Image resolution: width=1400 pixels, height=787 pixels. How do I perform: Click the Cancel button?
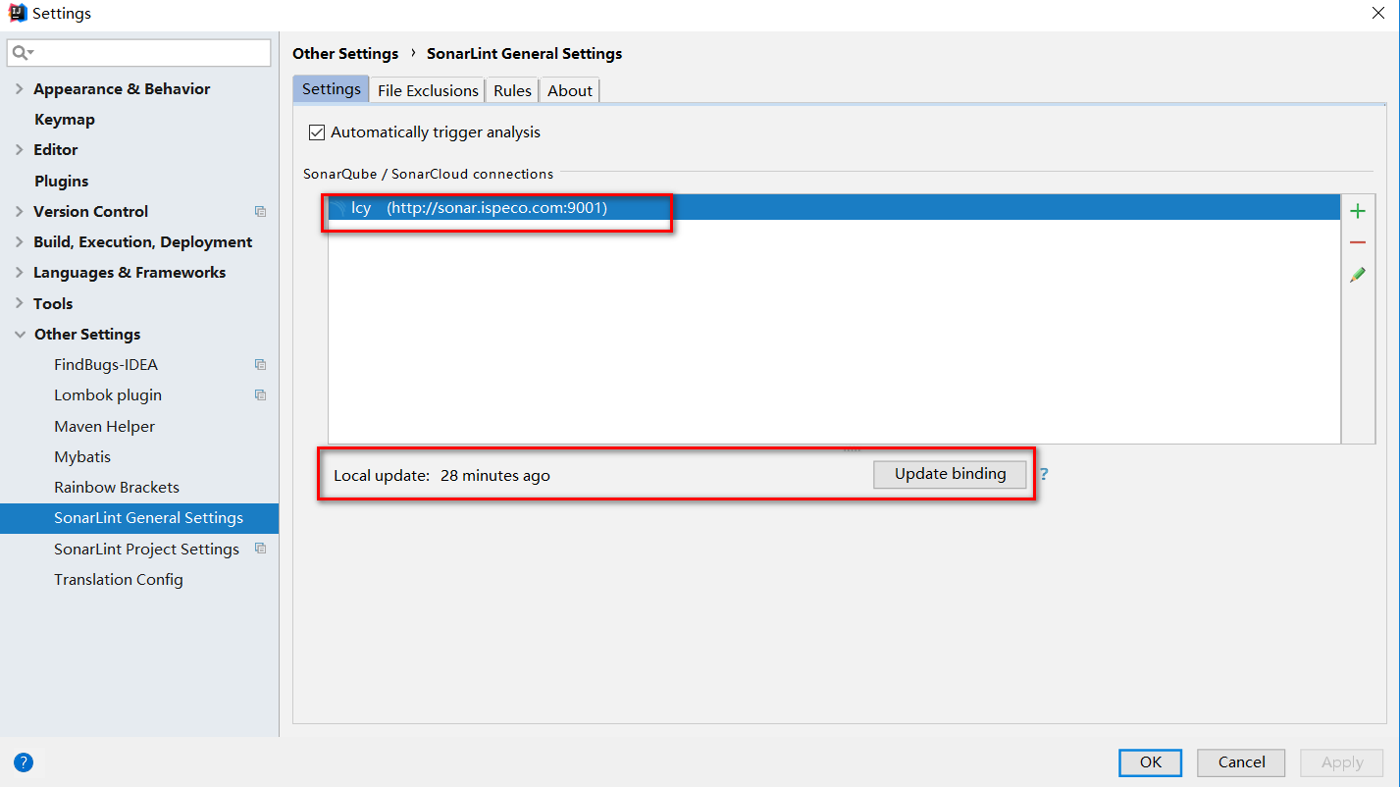1241,762
